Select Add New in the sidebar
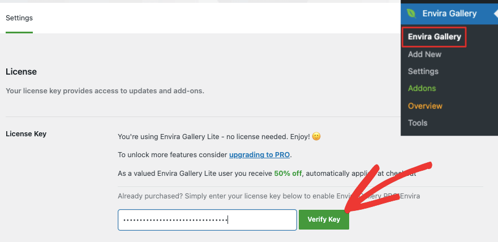This screenshot has width=498, height=242. (x=424, y=54)
